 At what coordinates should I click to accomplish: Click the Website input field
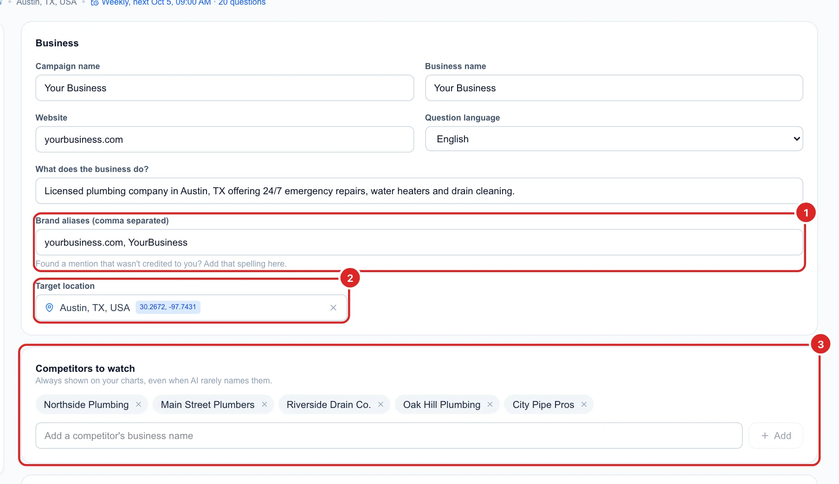[x=225, y=139]
